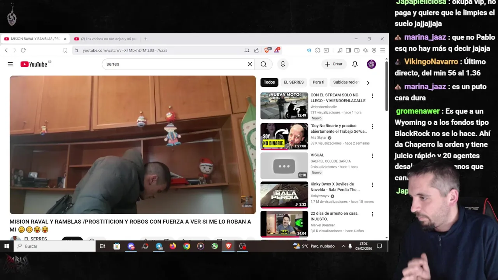498x280 pixels.
Task: Click the browser address bar URL
Action: (x=125, y=50)
